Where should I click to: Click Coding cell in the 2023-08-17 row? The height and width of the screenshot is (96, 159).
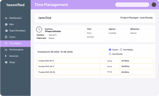110,66
